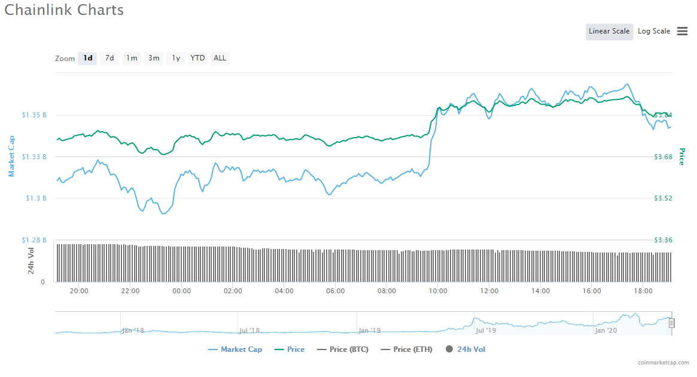
Task: Click navigator timeline at Jan '19
Action: (369, 330)
